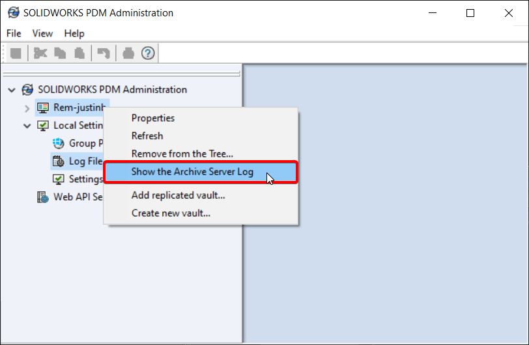Viewport: 529px width, 345px height.
Task: Open the View menu
Action: tap(42, 33)
